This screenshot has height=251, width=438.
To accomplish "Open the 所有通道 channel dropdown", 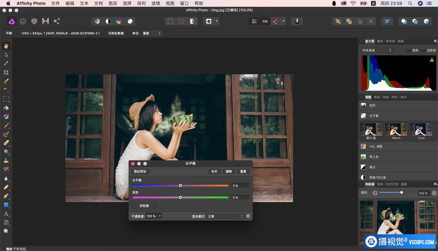I will click(x=377, y=50).
